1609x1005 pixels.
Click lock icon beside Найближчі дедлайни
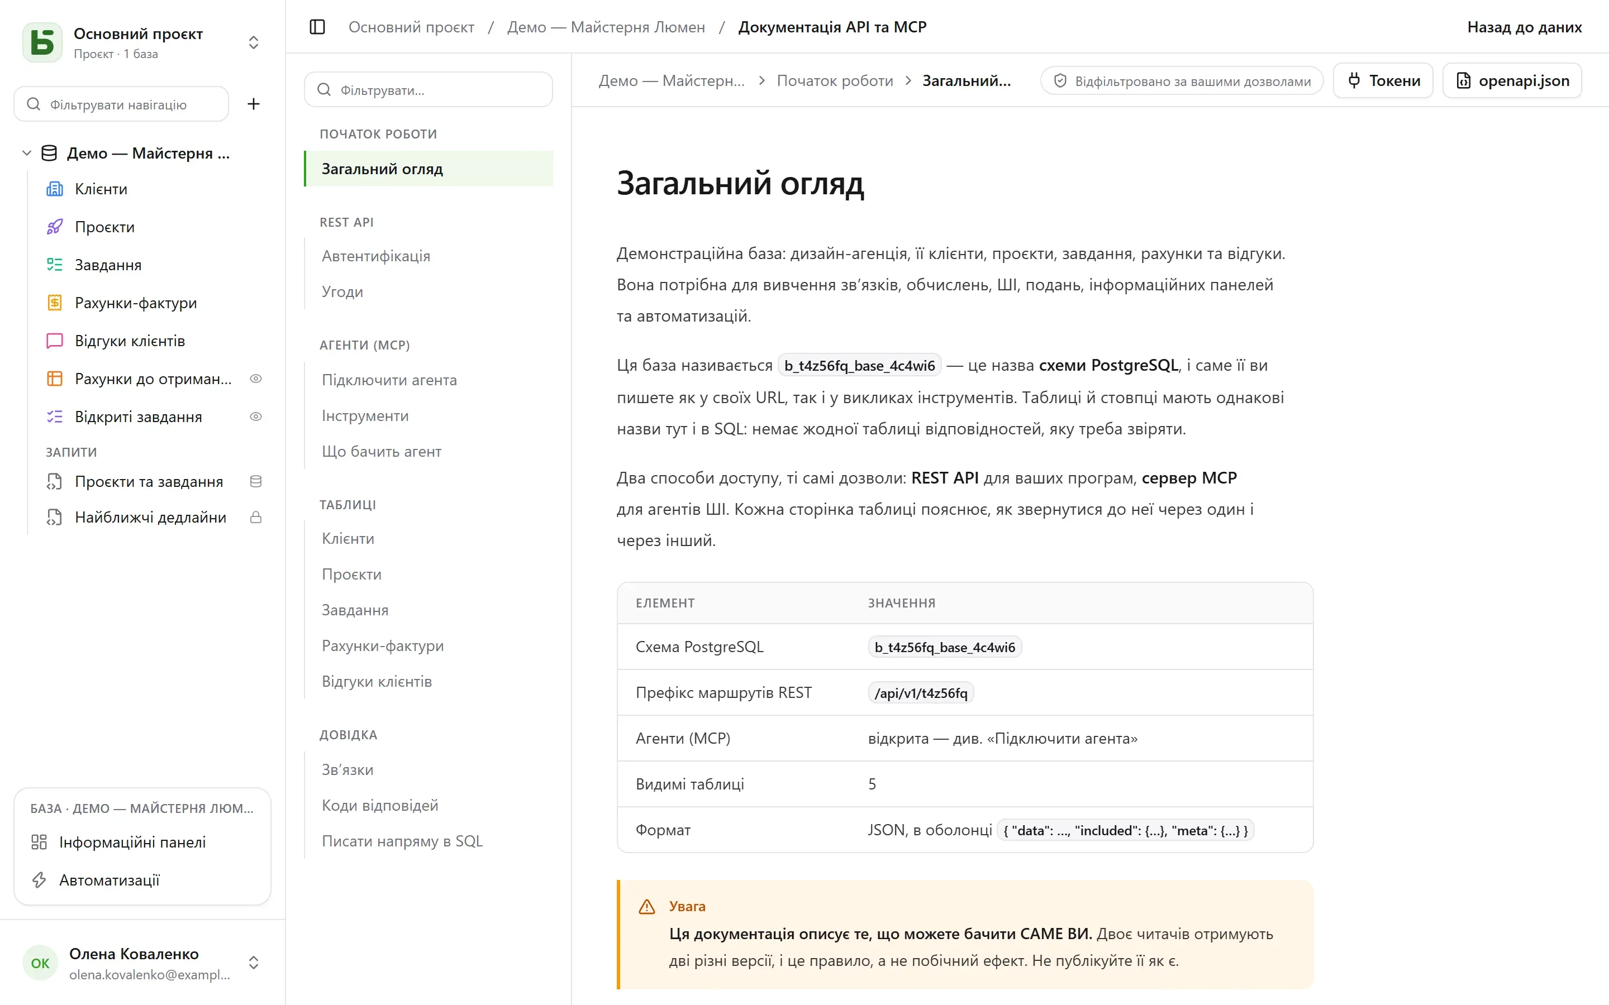[255, 517]
